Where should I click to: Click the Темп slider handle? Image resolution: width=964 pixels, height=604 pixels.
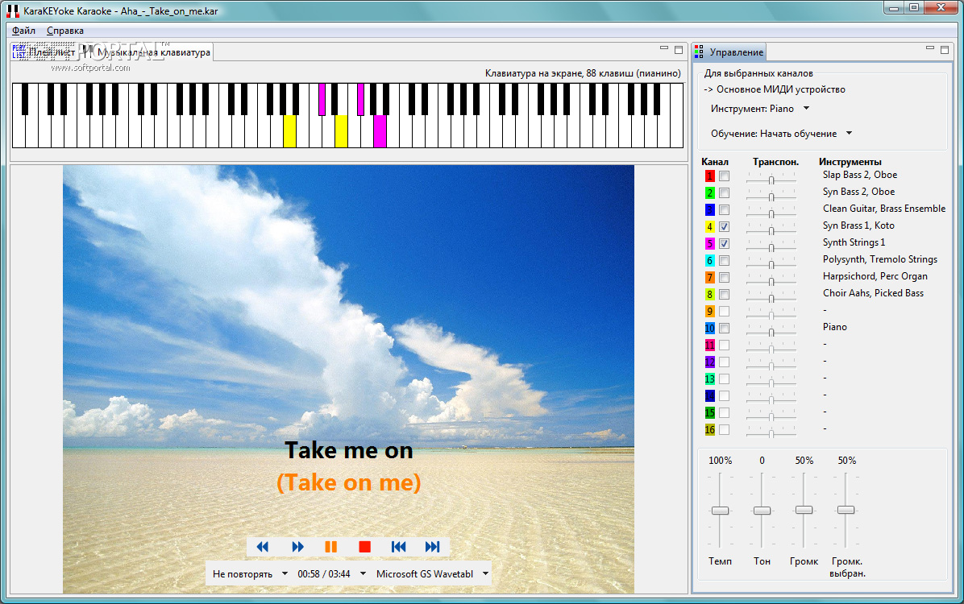tap(720, 511)
